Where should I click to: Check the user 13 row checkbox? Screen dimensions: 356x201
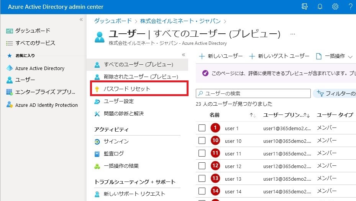202,178
